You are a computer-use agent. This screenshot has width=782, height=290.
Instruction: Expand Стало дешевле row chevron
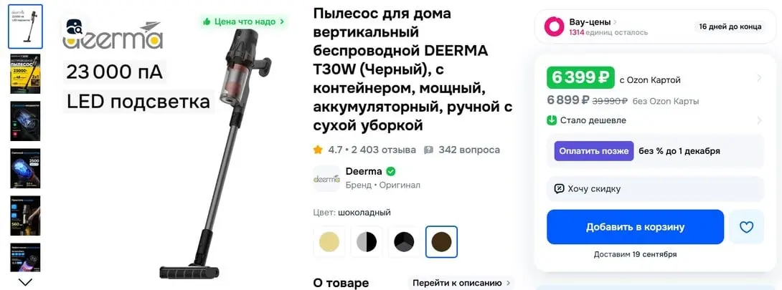pyautogui.click(x=759, y=120)
